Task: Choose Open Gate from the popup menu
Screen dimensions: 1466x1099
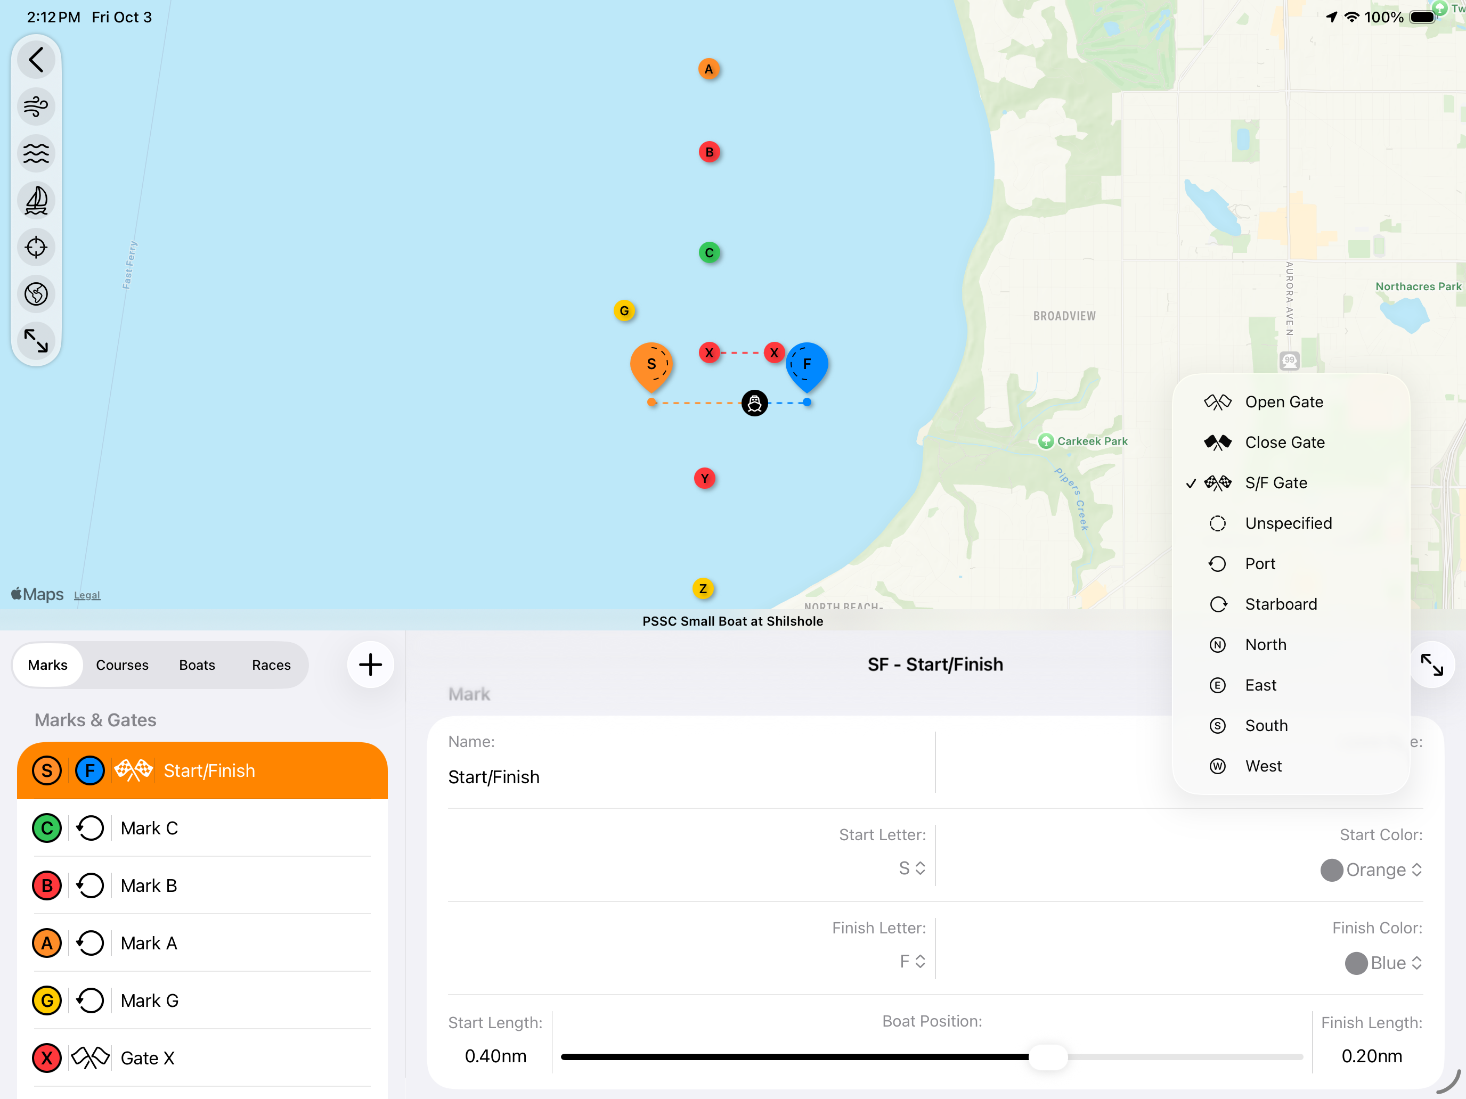Action: tap(1283, 402)
